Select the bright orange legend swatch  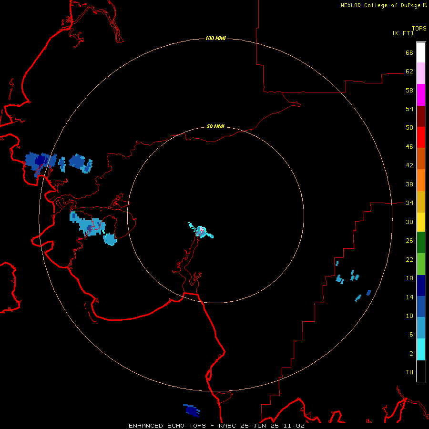pos(421,180)
